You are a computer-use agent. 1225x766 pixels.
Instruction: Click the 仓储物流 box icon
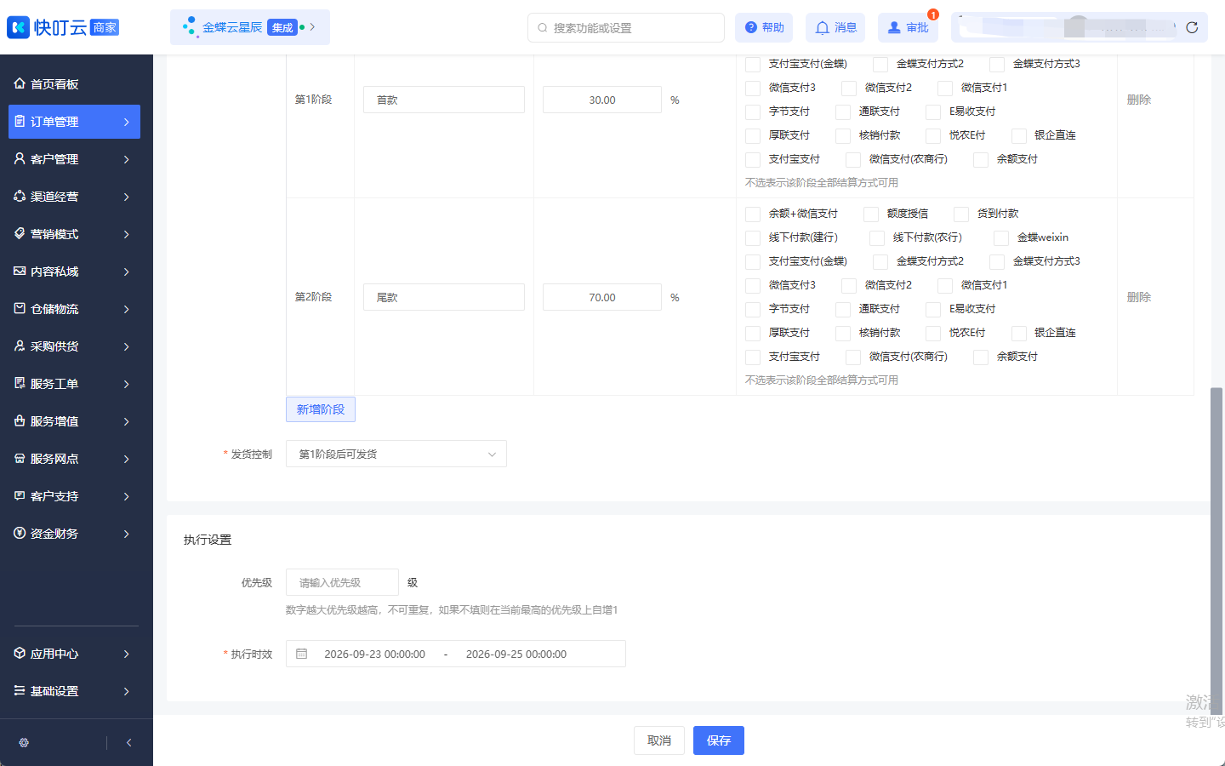point(20,309)
